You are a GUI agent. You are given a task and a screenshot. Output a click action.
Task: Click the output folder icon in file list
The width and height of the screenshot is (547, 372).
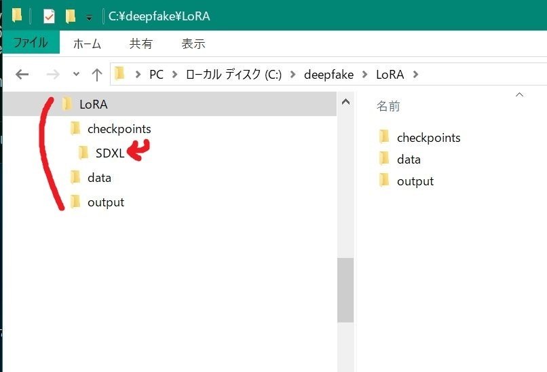(x=384, y=180)
